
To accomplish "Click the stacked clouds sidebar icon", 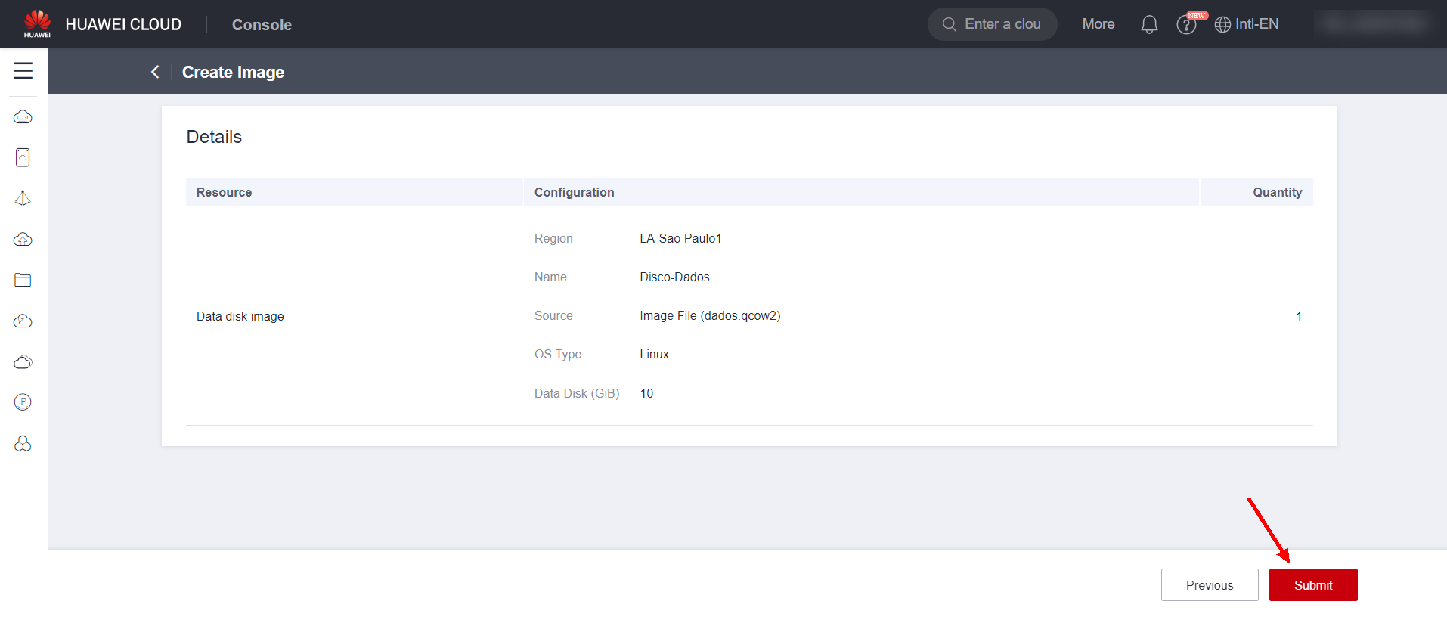I will 23,362.
